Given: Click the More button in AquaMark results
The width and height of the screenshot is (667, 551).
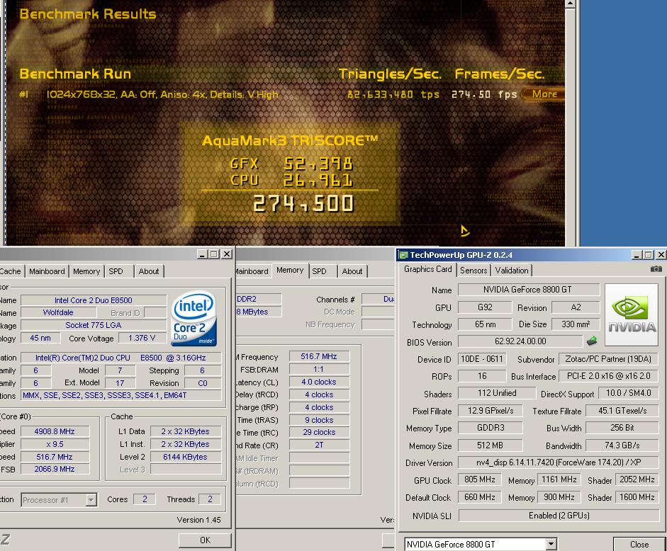Looking at the screenshot, I should [x=544, y=94].
